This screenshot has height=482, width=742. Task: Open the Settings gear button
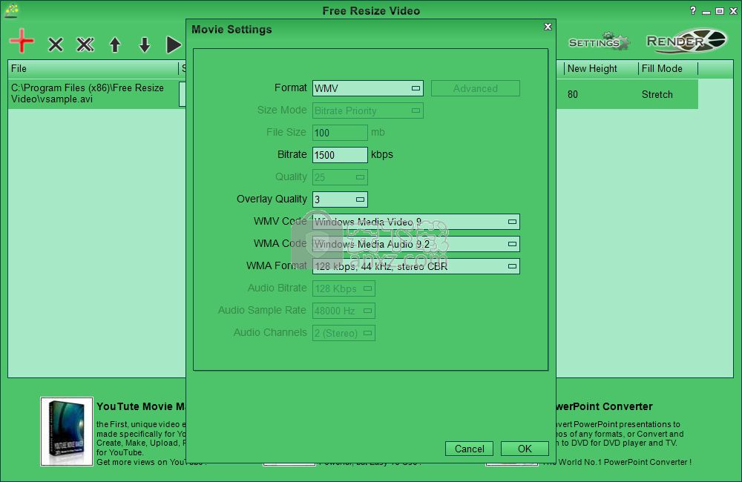pyautogui.click(x=599, y=42)
